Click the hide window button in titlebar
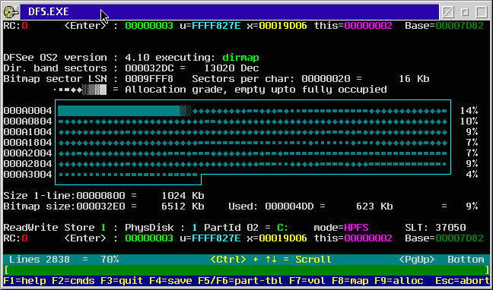The image size is (493, 290). click(x=448, y=12)
